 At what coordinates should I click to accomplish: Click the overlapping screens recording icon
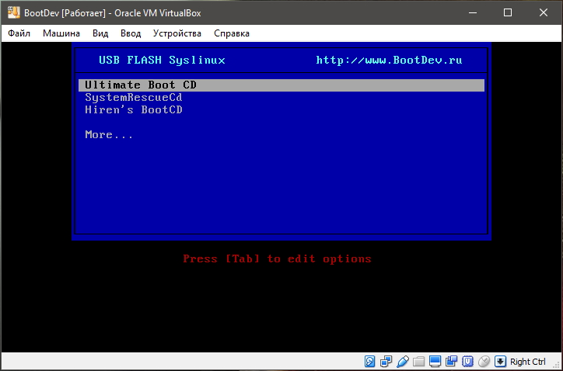point(451,362)
